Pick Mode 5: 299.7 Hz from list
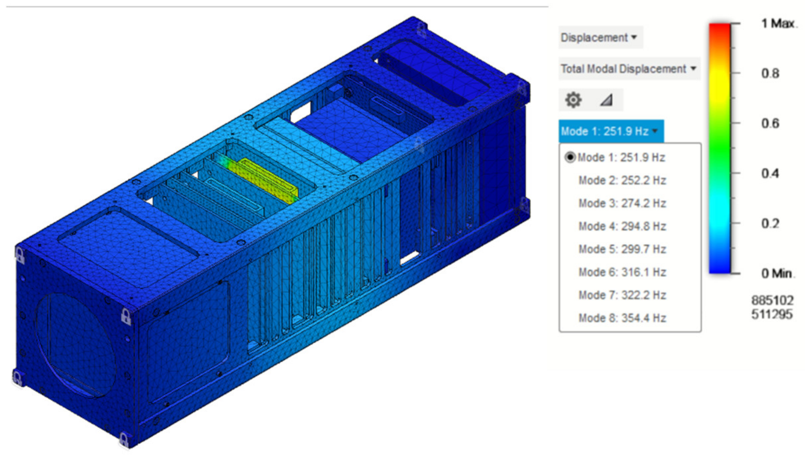Viewport: 805px width, 455px height. (622, 249)
